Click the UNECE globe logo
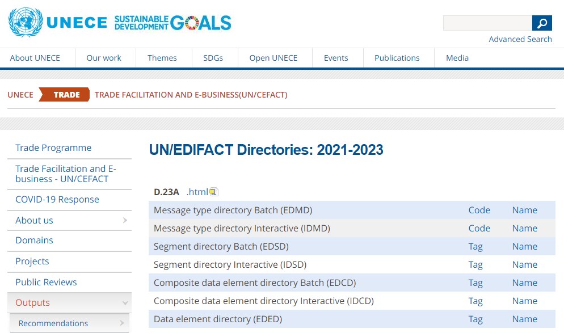Viewport: 564px width, 333px height. pos(26,22)
